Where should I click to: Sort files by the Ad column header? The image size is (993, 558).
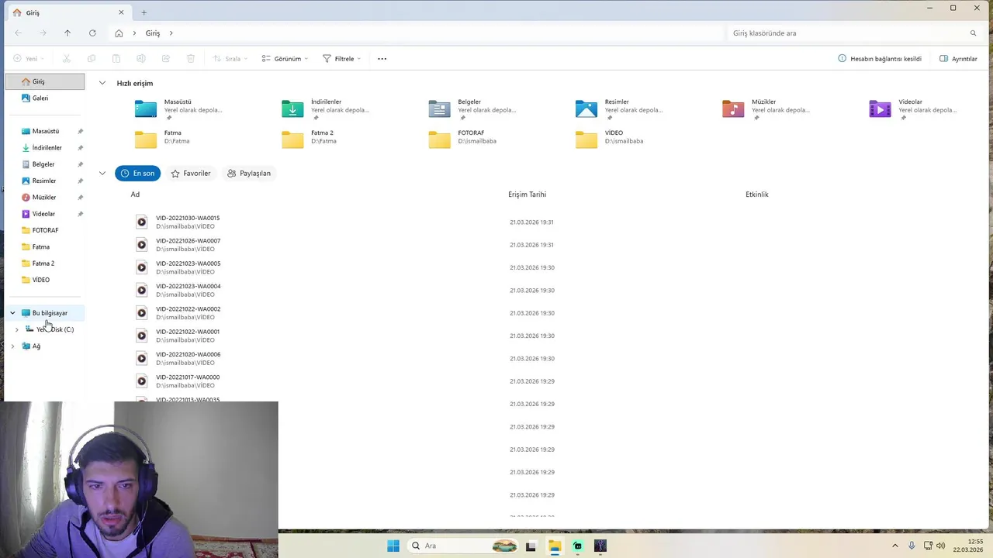click(135, 195)
